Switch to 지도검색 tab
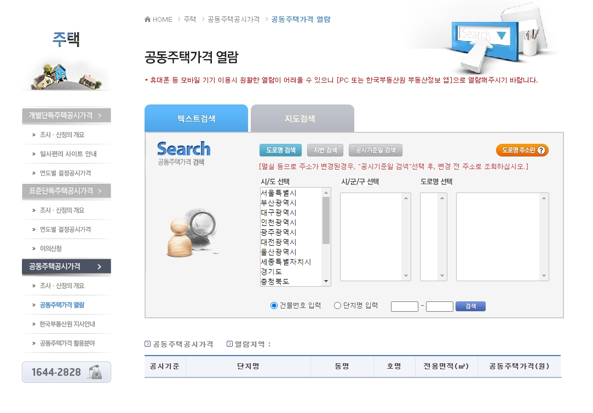Screen dimensions: 593x413 point(303,118)
